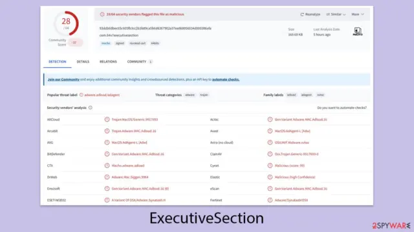The image size is (414, 232).
Task: Click the Avast detection warning icon
Action: click(x=270, y=131)
